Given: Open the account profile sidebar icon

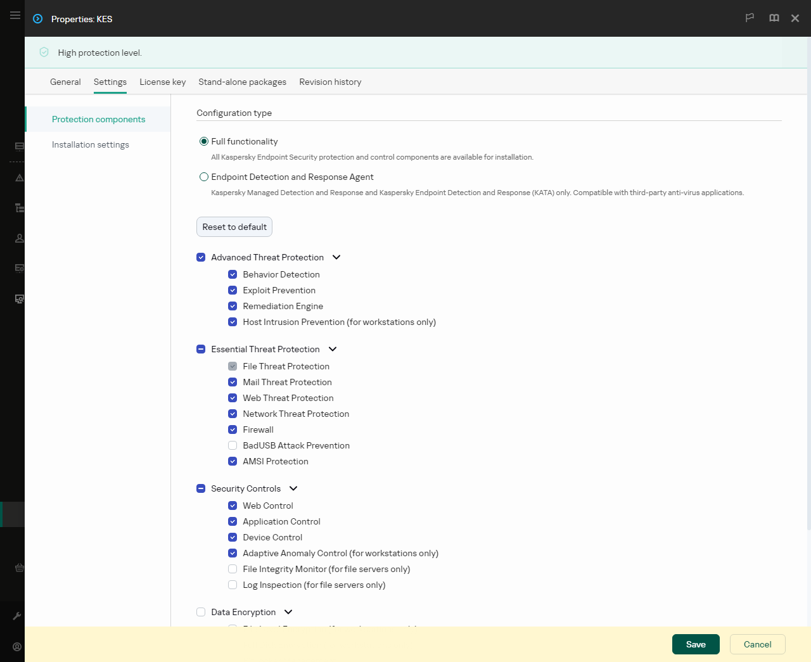Looking at the screenshot, I should click(x=17, y=647).
